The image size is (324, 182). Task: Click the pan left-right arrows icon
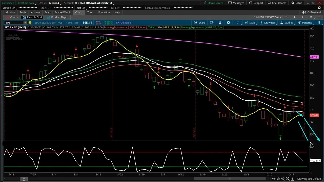click(274, 179)
